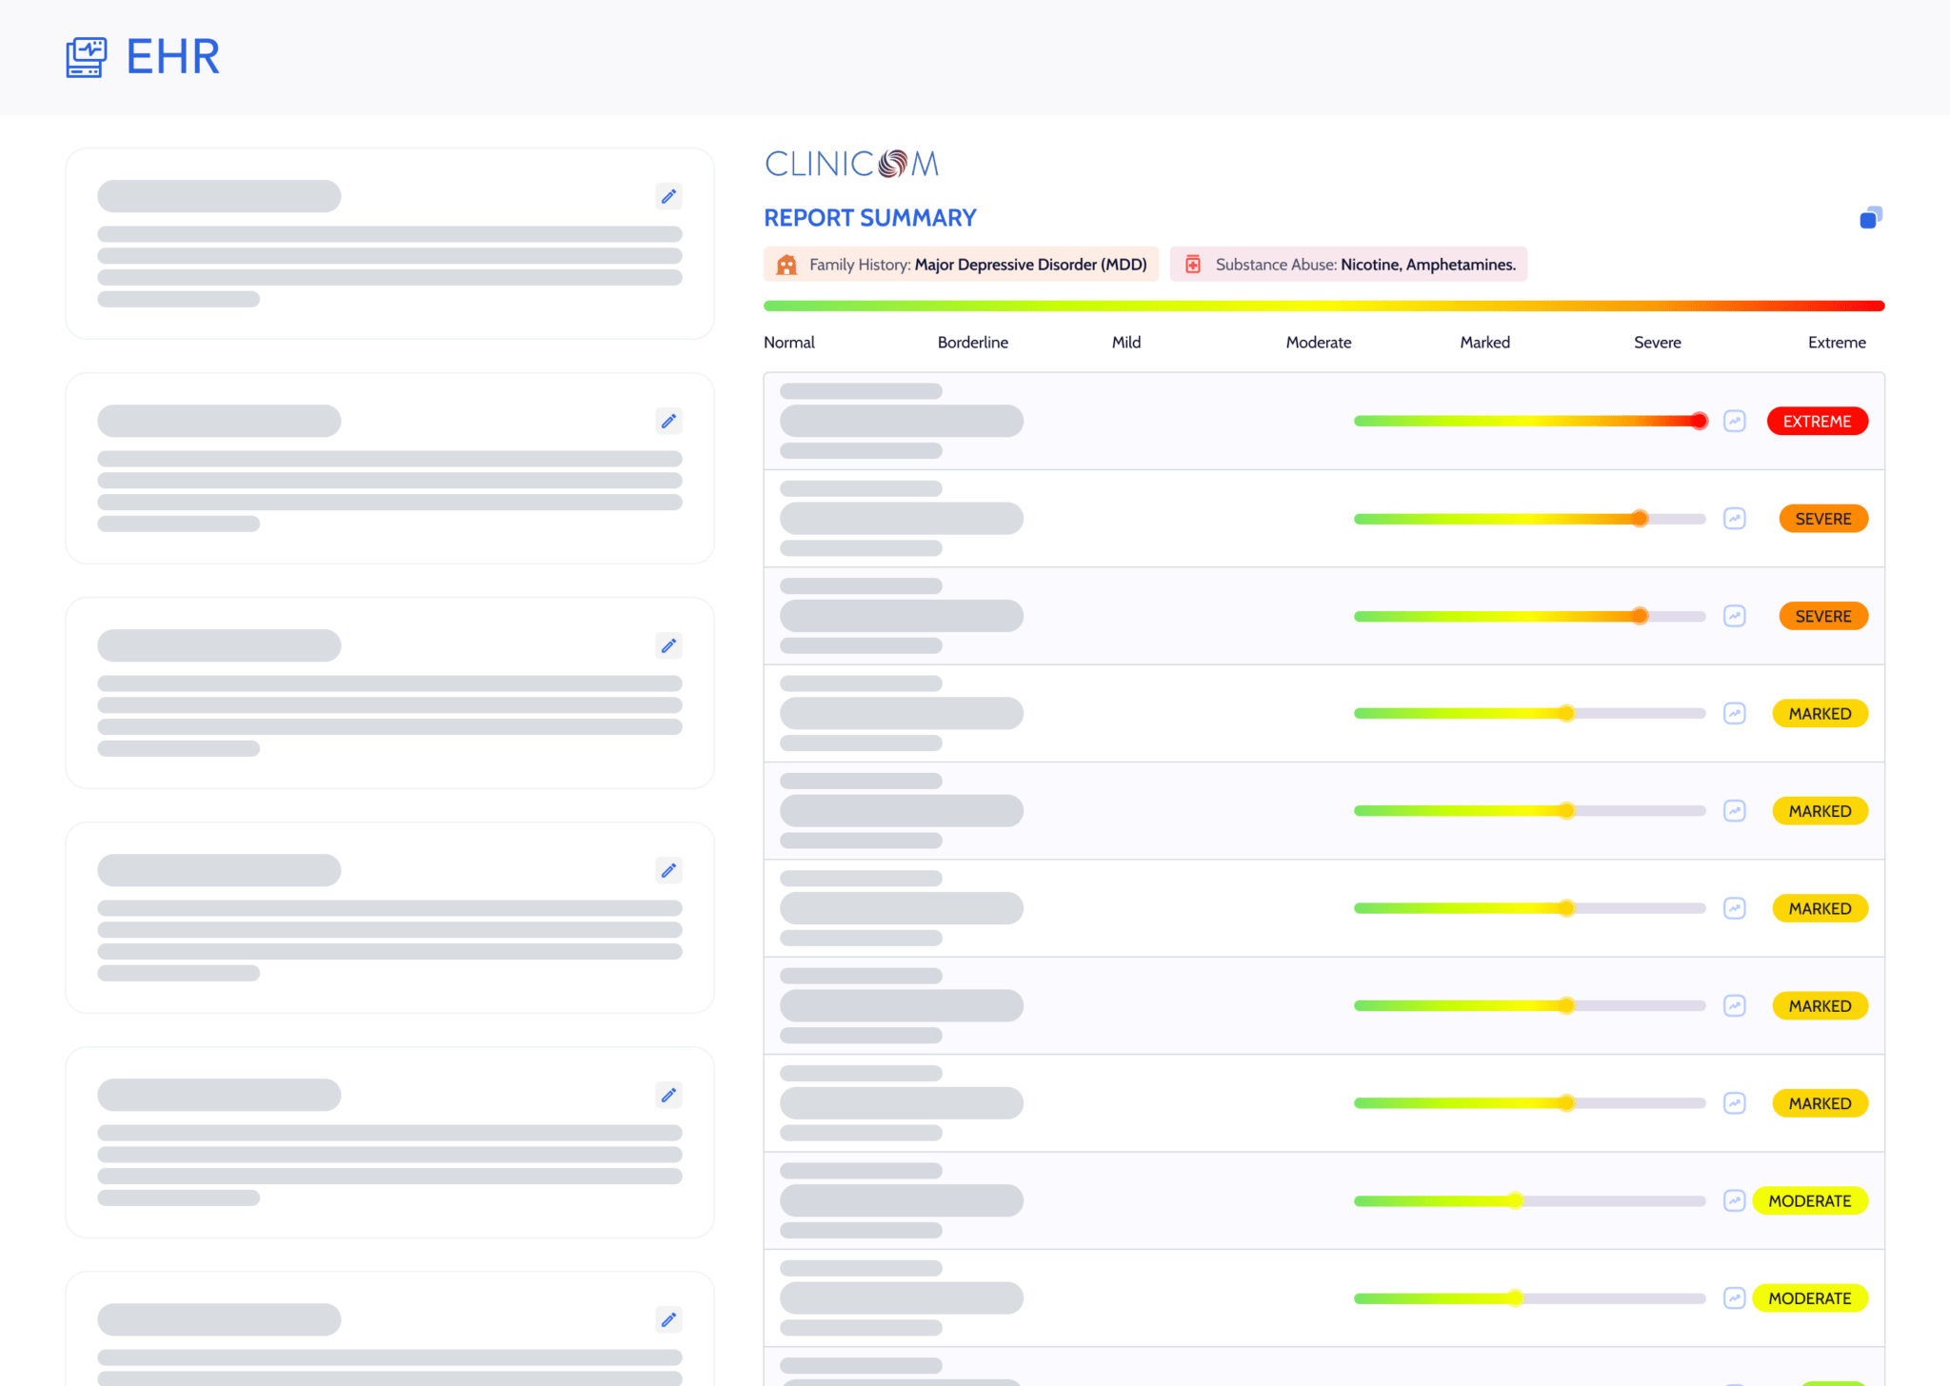
Task: Click the severity gradient scale bar
Action: [1323, 306]
